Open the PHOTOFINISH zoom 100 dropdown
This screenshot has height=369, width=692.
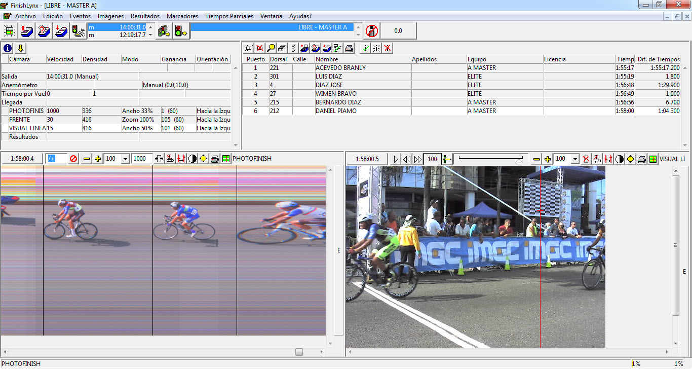coord(125,159)
